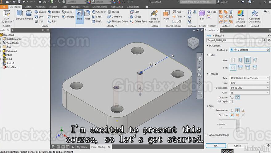
Task: Switch to My Home tab
Action: [82, 147]
